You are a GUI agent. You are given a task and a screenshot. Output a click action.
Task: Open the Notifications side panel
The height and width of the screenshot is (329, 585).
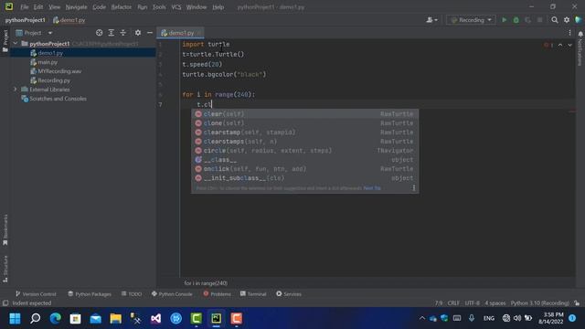click(x=580, y=48)
